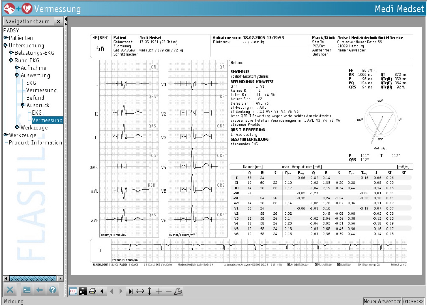Expand the Aufnahme node
428x305 pixels.
[x=17, y=67]
